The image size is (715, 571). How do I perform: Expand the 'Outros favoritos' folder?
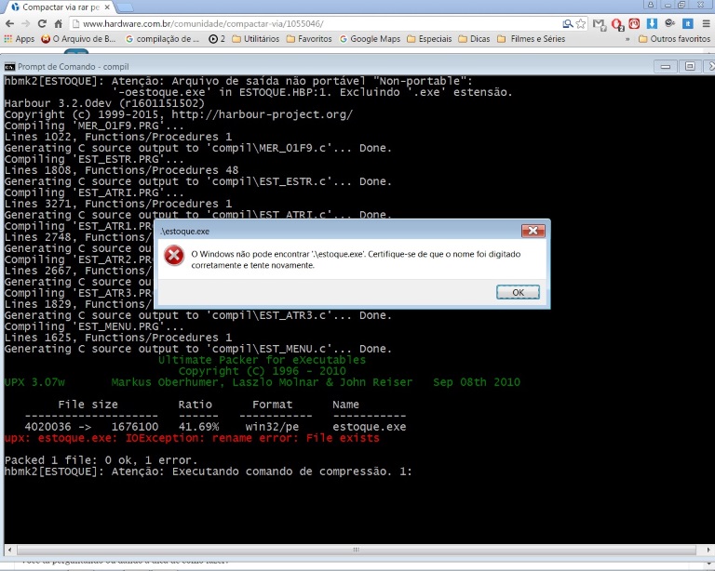674,39
